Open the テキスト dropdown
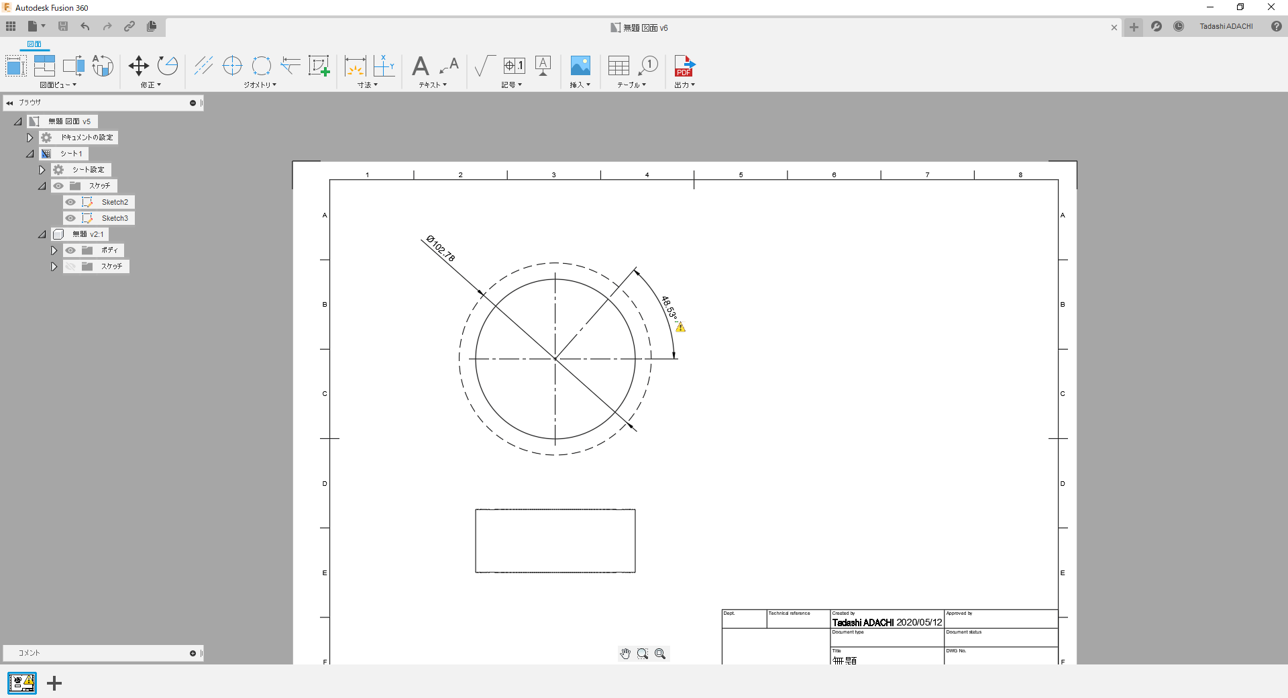 [433, 85]
